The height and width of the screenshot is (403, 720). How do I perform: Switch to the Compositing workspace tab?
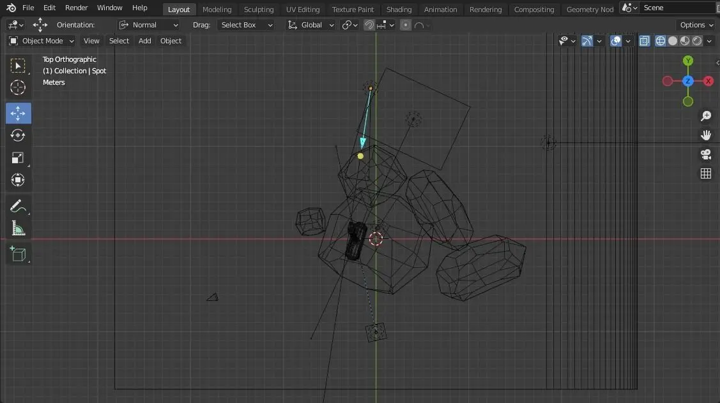[534, 9]
